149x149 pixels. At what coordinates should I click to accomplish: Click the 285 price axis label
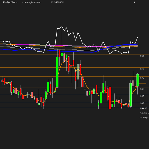(142, 96)
